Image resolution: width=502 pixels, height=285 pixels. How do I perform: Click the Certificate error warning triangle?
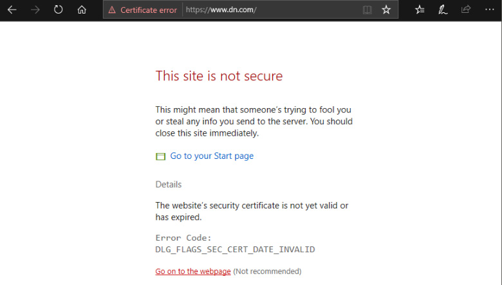point(112,10)
